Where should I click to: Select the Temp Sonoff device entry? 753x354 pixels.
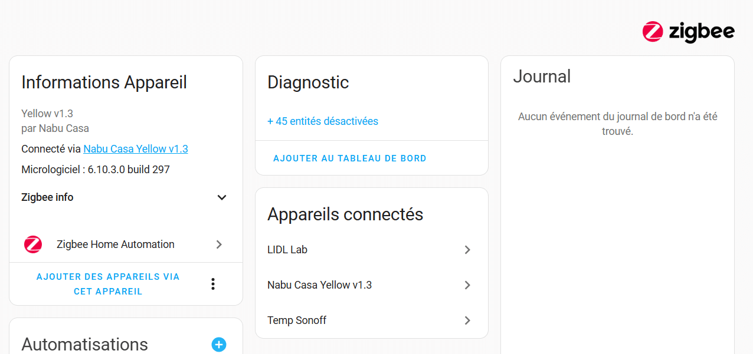click(372, 320)
